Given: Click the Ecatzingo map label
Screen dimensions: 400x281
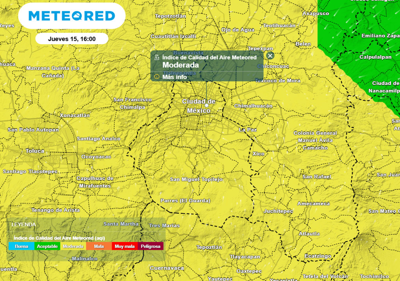Looking at the screenshot, I should coord(318,256).
